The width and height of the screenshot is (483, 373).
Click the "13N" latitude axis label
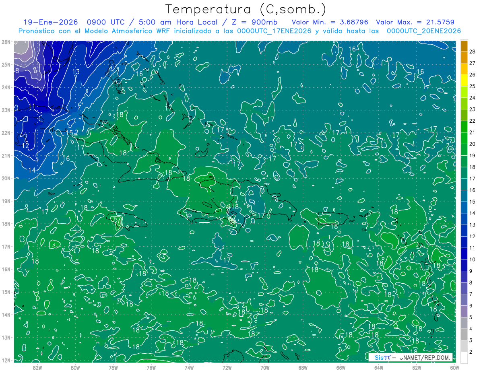coord(6,338)
